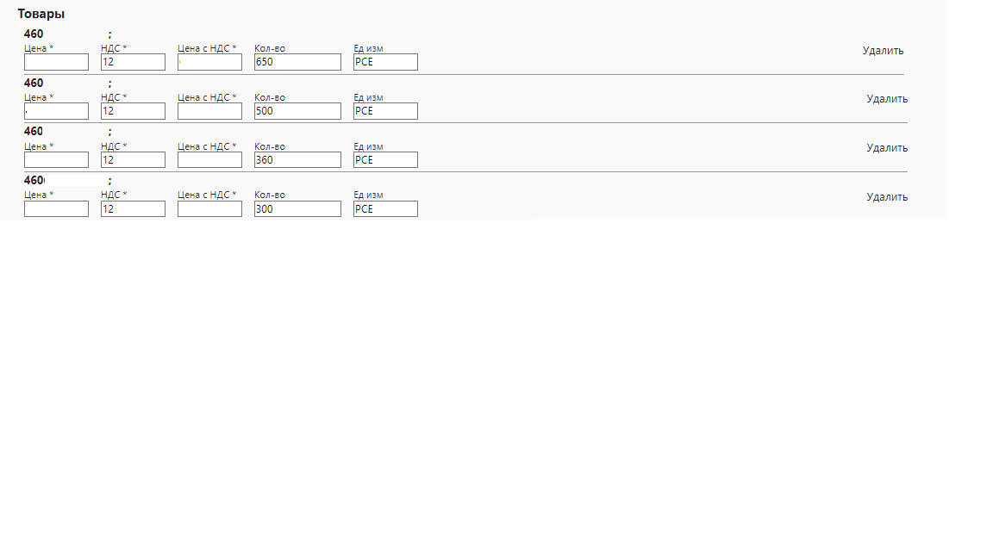Image resolution: width=993 pixels, height=558 pixels.
Task: Click the НДС field in the third row
Action: point(133,160)
